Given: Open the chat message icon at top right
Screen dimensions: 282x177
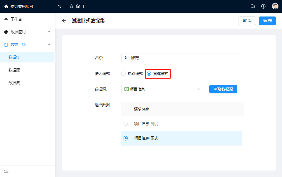Looking at the screenshot, I should tap(253, 6).
